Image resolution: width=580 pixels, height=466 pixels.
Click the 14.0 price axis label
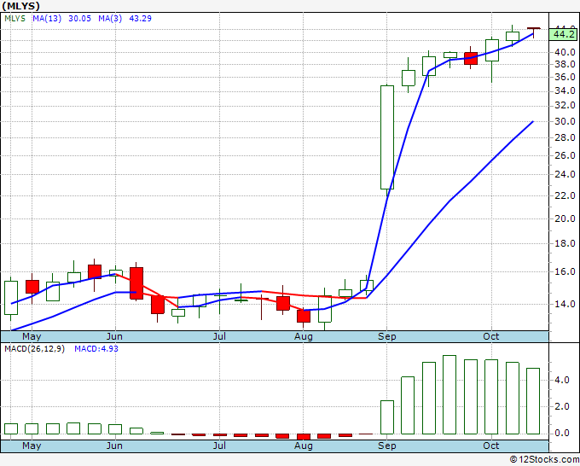coord(565,304)
